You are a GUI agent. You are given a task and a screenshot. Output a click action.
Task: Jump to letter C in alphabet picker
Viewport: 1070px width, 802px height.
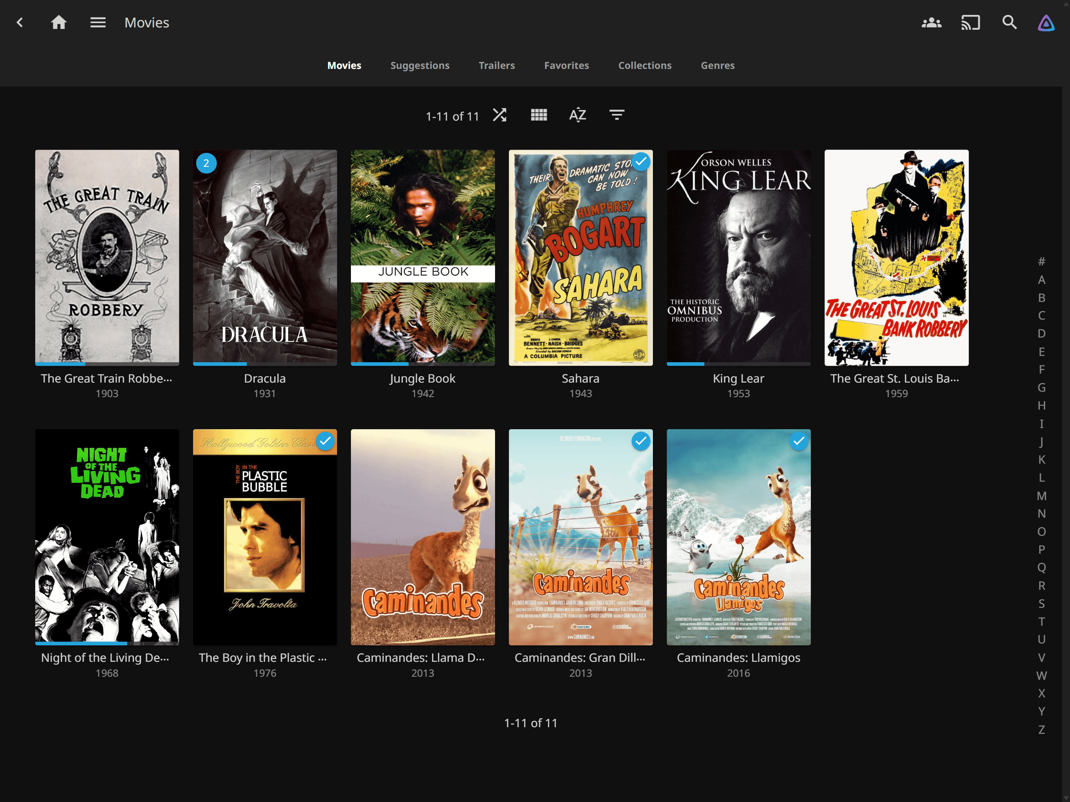point(1041,315)
